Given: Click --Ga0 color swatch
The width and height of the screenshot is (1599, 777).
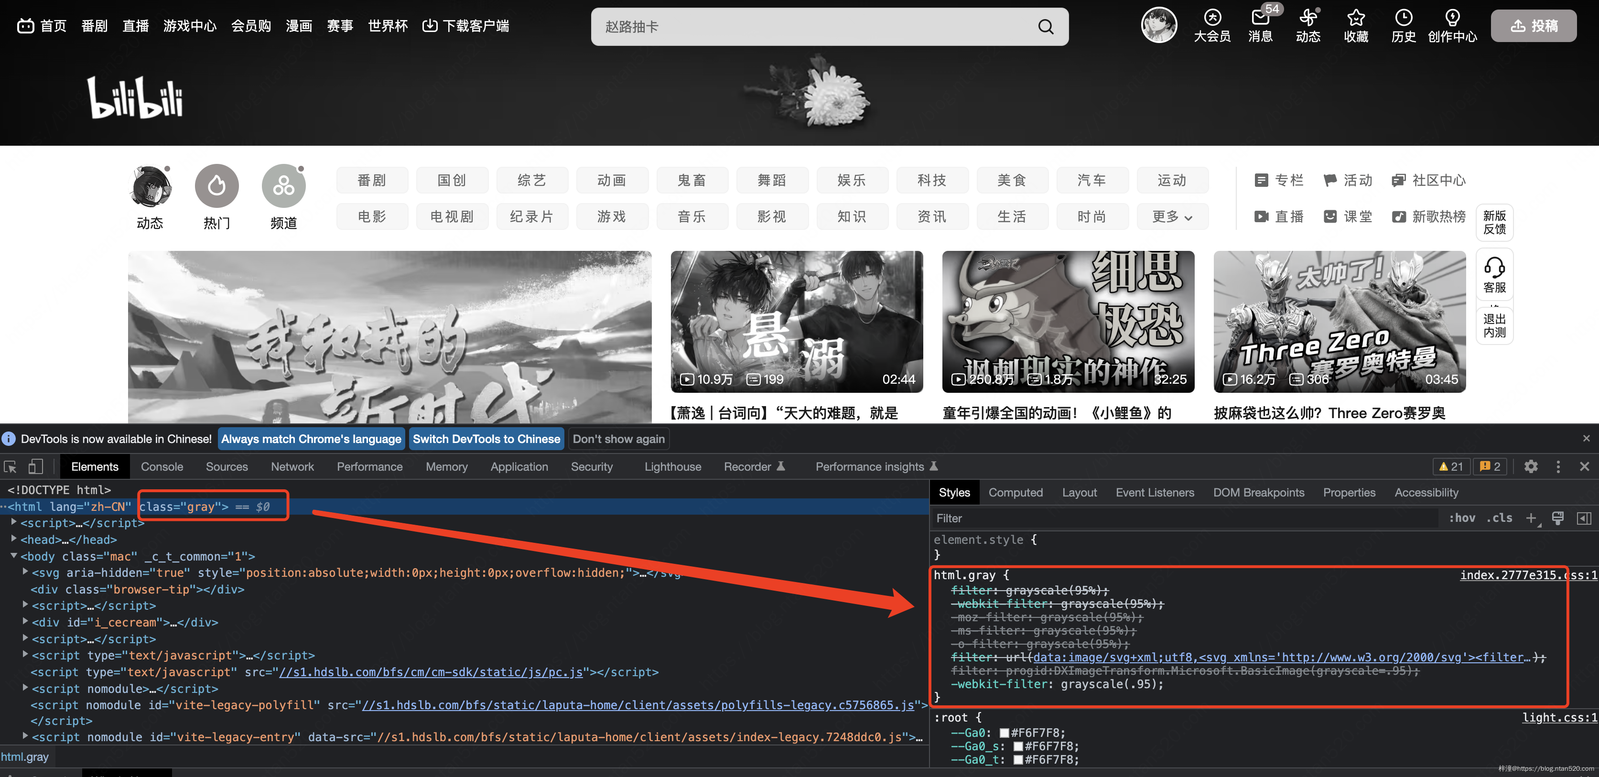Looking at the screenshot, I should (1005, 733).
